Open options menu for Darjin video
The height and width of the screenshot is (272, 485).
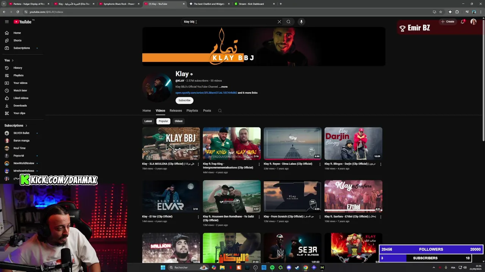click(380, 164)
